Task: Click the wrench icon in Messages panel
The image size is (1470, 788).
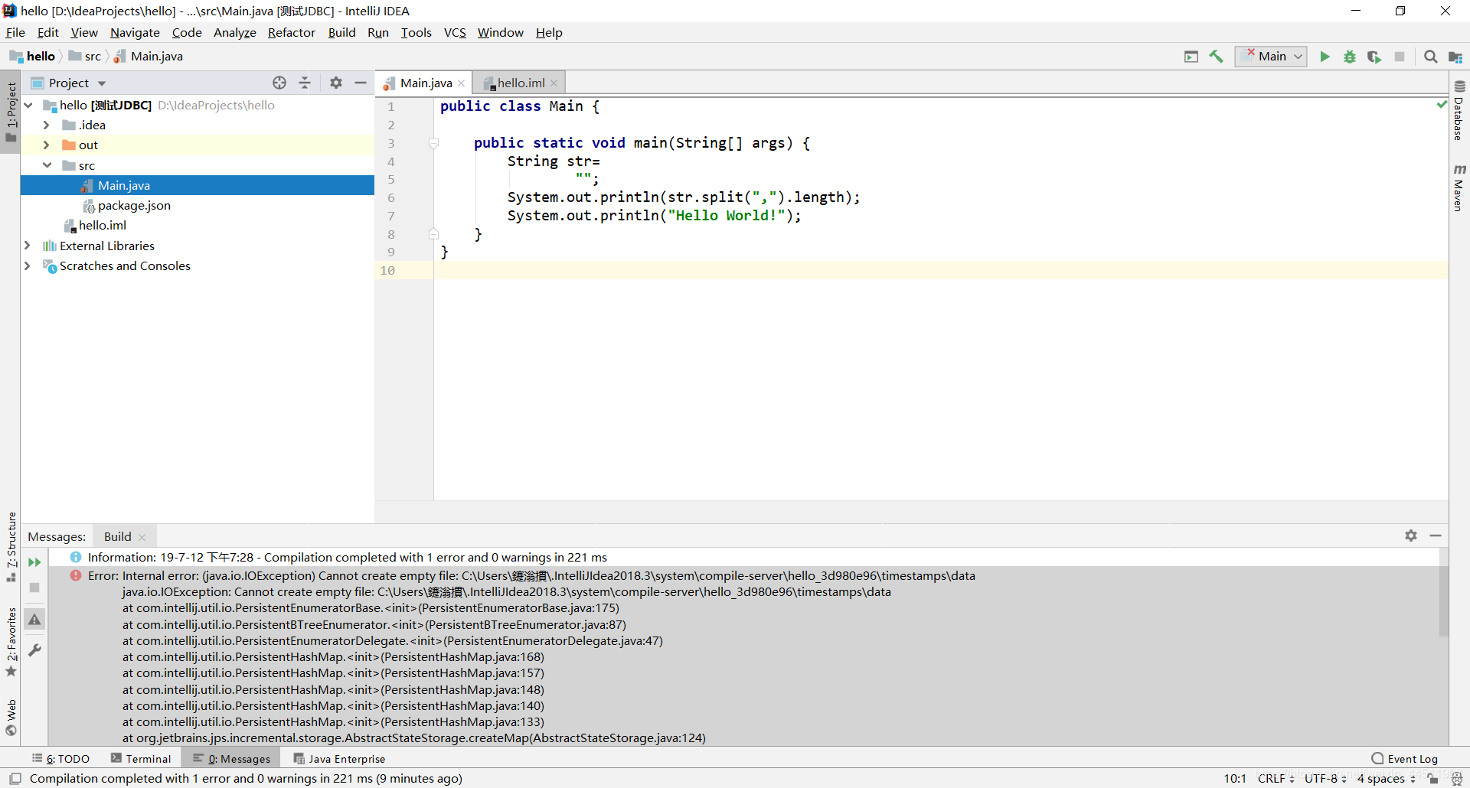Action: [34, 650]
